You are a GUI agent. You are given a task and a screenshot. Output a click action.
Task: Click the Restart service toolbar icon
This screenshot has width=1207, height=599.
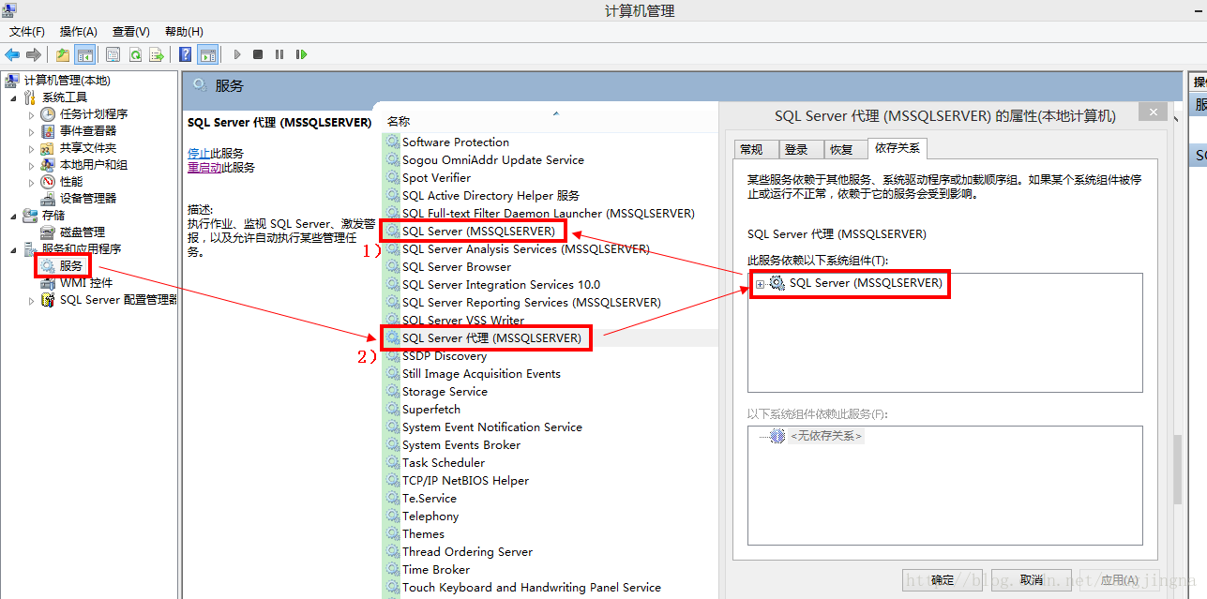point(301,54)
